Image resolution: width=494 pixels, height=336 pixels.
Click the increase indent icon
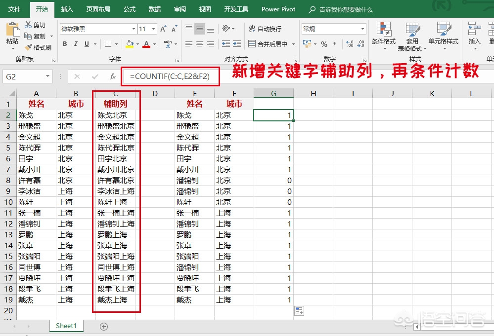pos(237,44)
